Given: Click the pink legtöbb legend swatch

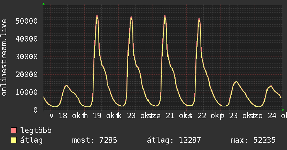Looking at the screenshot, I should [14, 130].
